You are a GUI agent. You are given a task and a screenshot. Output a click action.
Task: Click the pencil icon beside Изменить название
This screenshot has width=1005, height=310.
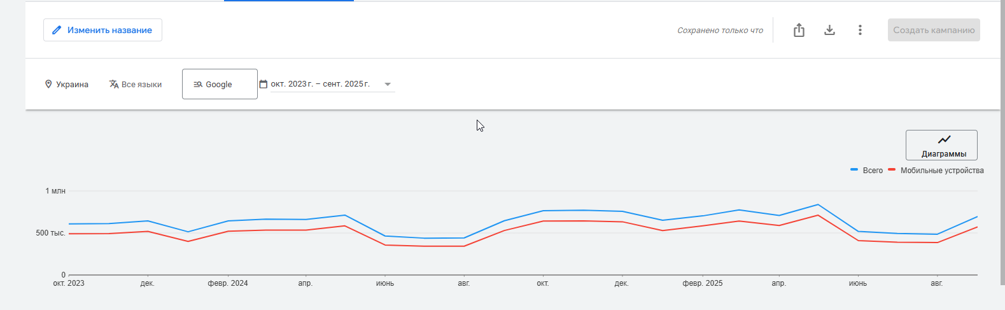pyautogui.click(x=57, y=30)
